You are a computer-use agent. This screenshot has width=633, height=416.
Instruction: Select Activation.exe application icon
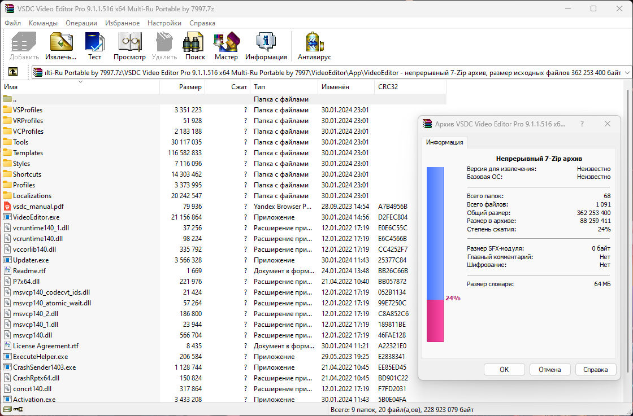(7, 400)
